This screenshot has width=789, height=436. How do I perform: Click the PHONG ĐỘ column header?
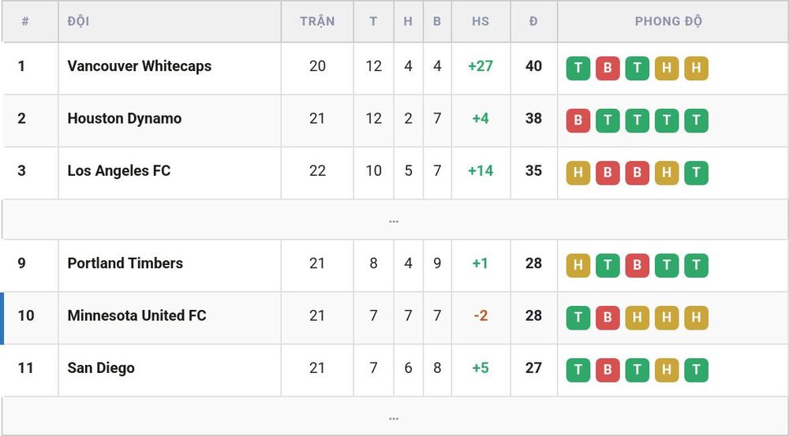pos(668,21)
